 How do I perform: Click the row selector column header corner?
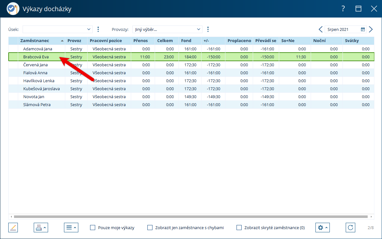pos(13,41)
